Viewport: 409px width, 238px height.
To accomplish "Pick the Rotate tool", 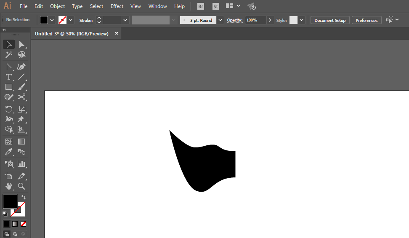I will (8, 109).
